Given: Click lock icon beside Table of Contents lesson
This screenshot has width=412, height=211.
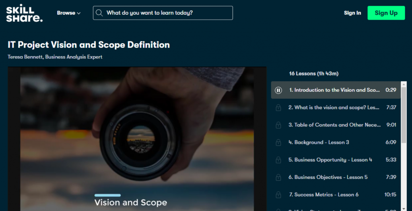Looking at the screenshot, I should tap(278, 125).
